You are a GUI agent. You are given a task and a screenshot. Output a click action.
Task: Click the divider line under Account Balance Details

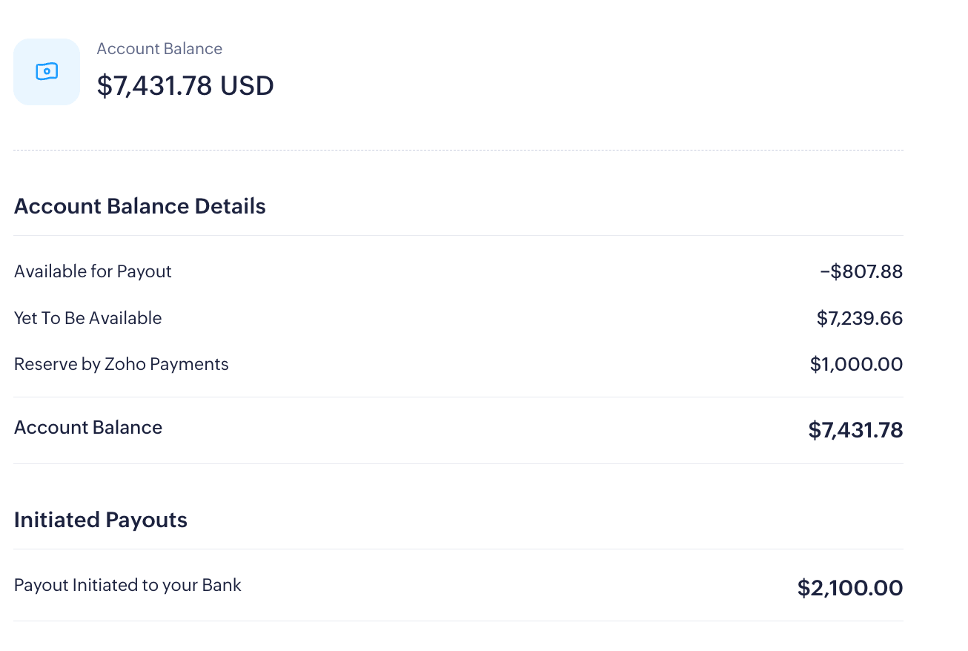[458, 236]
